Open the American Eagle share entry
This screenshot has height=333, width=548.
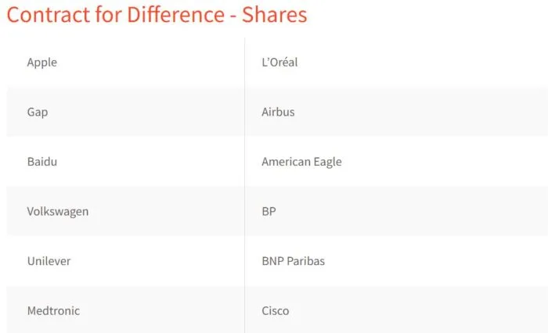click(301, 162)
